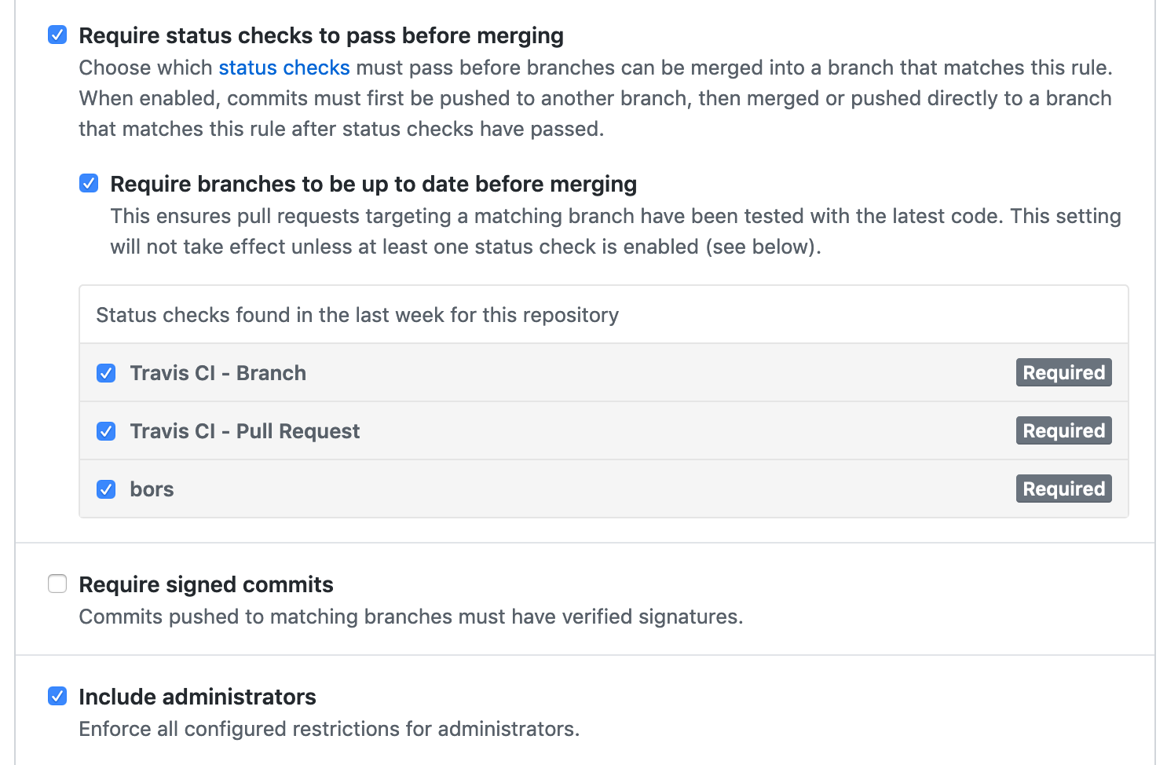This screenshot has width=1167, height=765.
Task: Click the 'Travis CI - Pull Request' label text
Action: click(x=244, y=431)
